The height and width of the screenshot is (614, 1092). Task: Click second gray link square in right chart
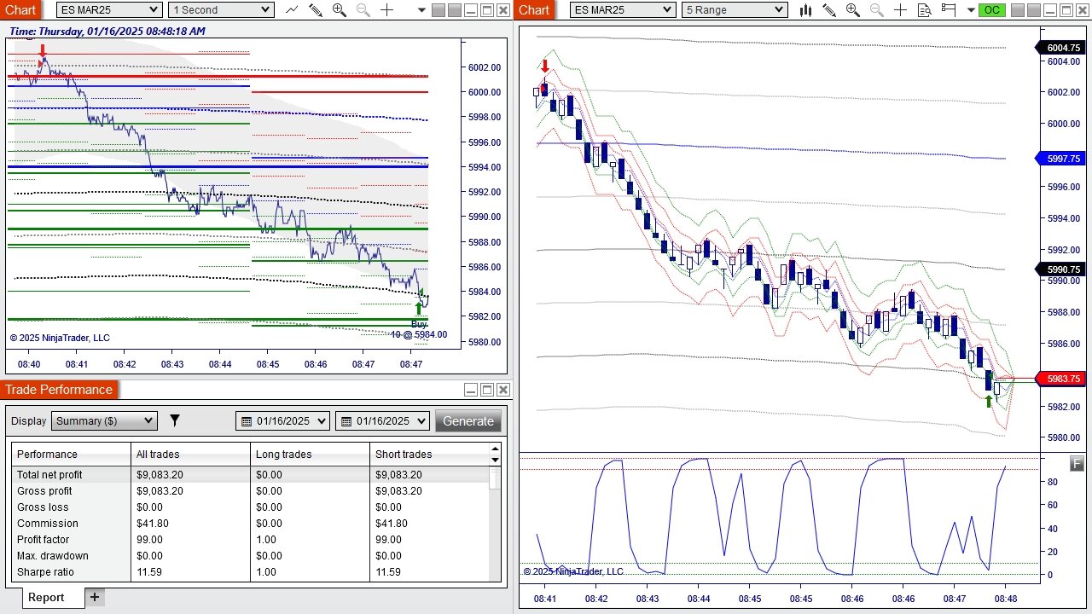(x=1033, y=10)
